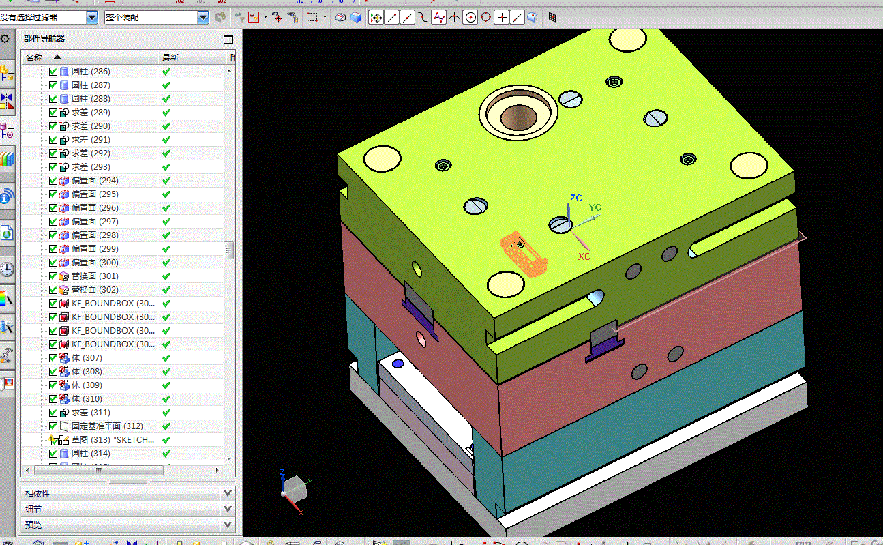The width and height of the screenshot is (883, 545).
Task: Enable the midpoint snap icon
Action: [408, 18]
